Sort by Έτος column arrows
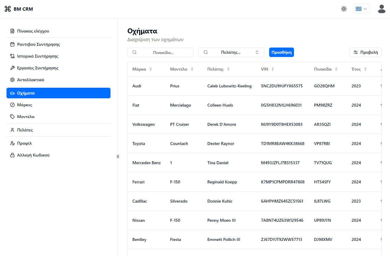Image resolution: width=390 pixels, height=256 pixels. tap(365, 69)
